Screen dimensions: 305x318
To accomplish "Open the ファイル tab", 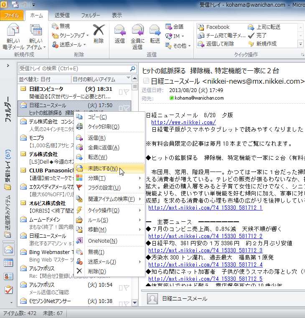I will click(x=12, y=15).
